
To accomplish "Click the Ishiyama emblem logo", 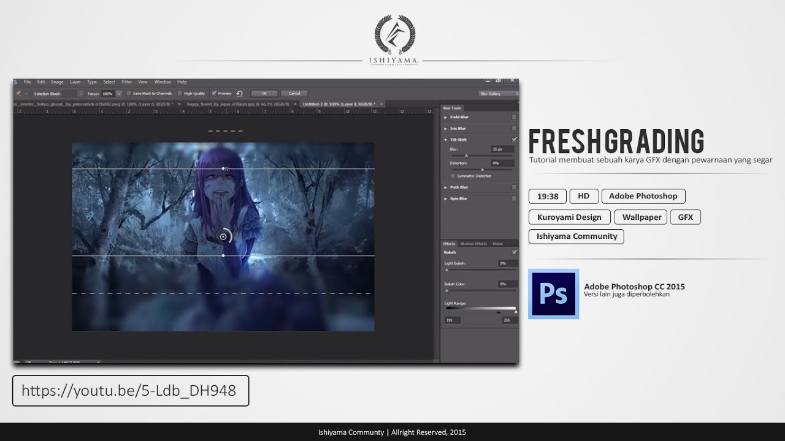I will click(x=394, y=34).
